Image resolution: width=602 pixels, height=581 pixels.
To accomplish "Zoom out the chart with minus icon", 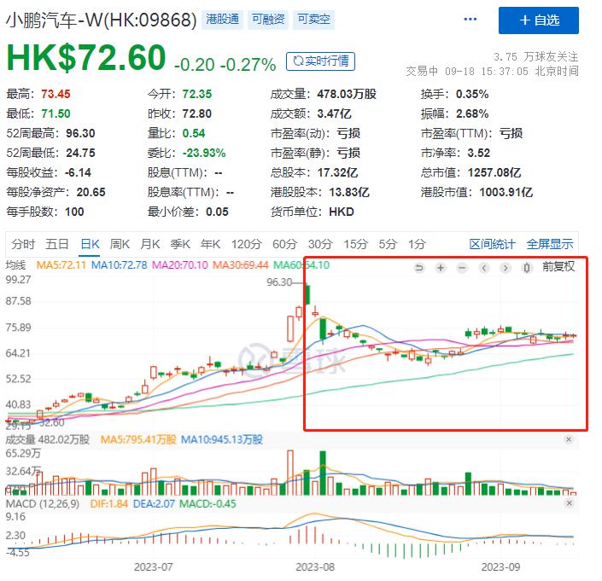I will coord(462,268).
